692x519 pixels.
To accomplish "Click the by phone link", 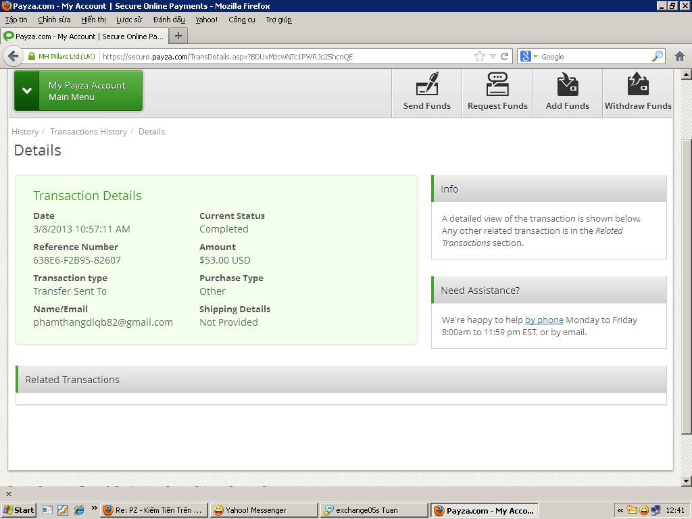I will [544, 320].
